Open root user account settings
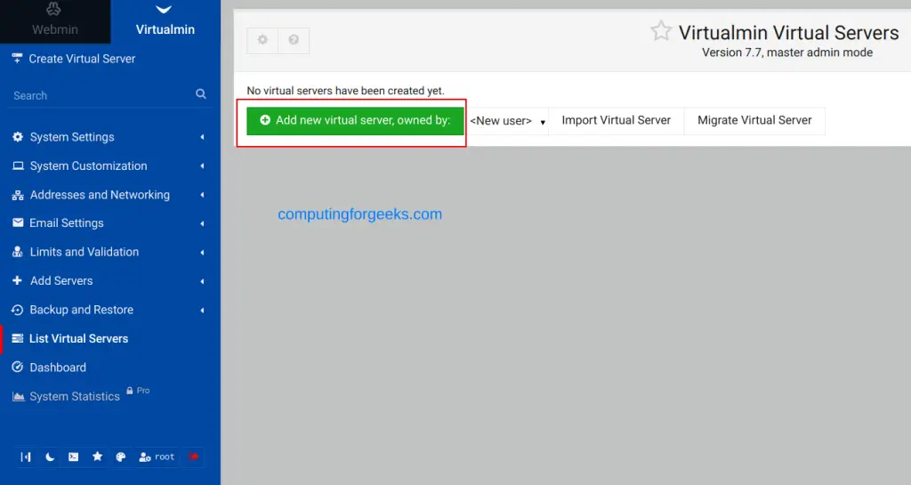Screen dimensions: 911x485 [157, 457]
